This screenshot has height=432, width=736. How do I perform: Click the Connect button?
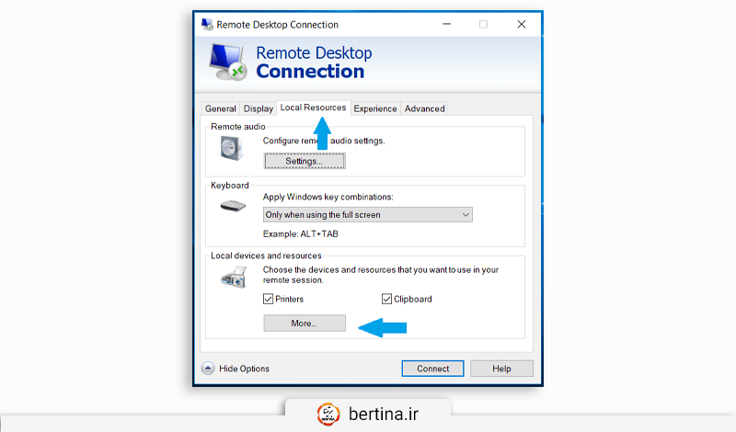(x=432, y=369)
